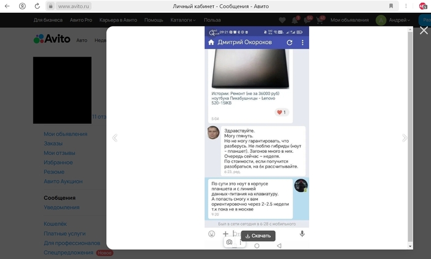Show previous image with left arrow
Image resolution: width=431 pixels, height=259 pixels.
click(115, 138)
